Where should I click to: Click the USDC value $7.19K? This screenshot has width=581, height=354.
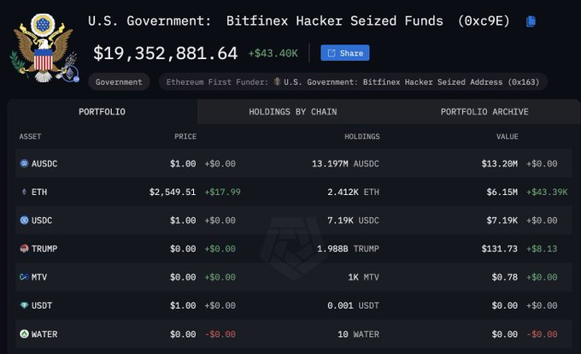pyautogui.click(x=502, y=221)
